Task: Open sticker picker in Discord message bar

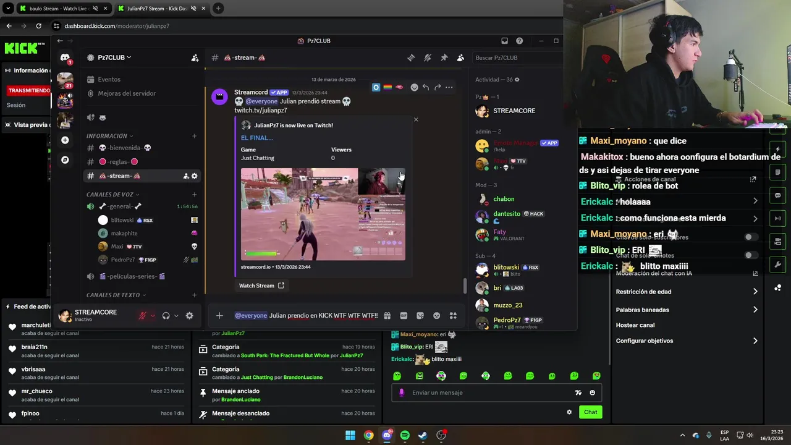Action: [420, 315]
